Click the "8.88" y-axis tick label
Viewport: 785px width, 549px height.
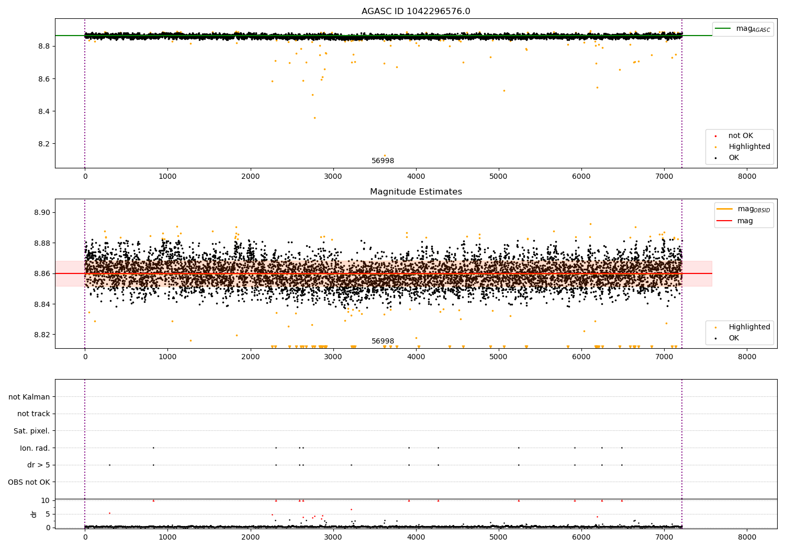pos(42,243)
